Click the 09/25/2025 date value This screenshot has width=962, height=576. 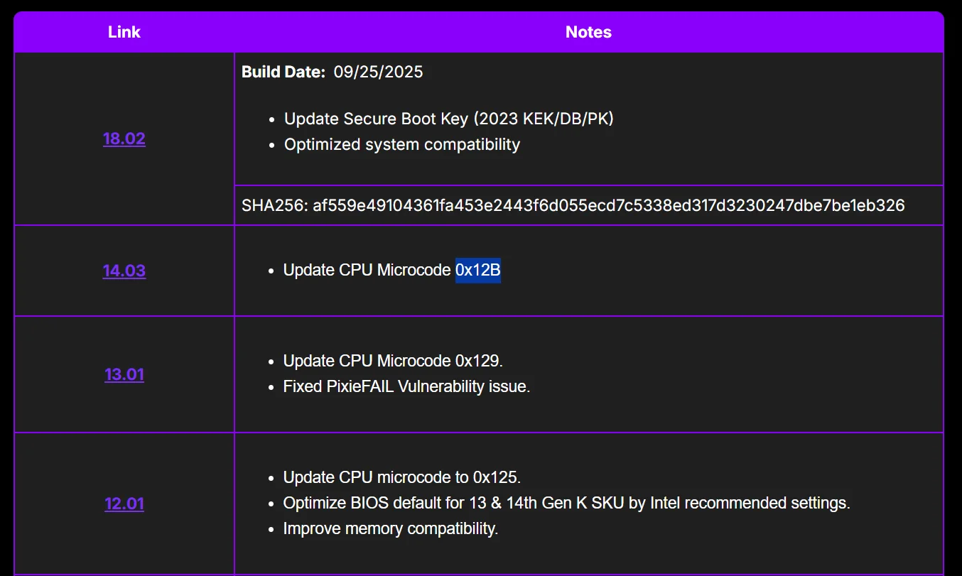tap(378, 72)
